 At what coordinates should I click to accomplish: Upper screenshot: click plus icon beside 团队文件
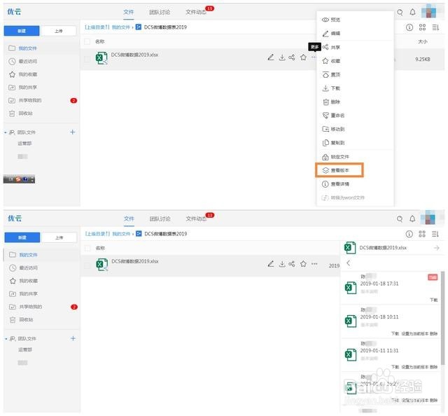click(x=73, y=132)
